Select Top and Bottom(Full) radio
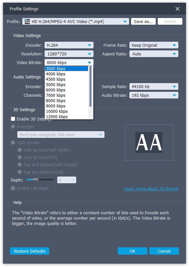 (x=20, y=172)
